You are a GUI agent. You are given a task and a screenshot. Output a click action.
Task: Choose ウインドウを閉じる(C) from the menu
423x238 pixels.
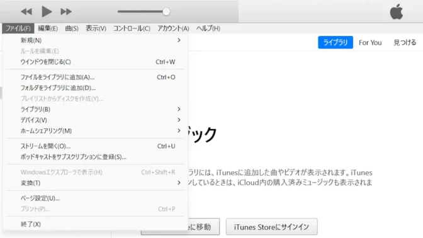pyautogui.click(x=95, y=62)
